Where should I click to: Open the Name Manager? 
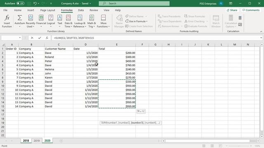click(x=119, y=21)
